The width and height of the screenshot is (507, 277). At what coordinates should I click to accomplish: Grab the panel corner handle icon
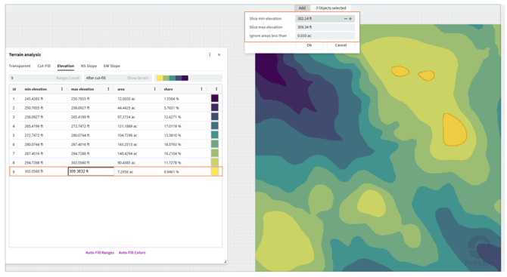click(225, 261)
